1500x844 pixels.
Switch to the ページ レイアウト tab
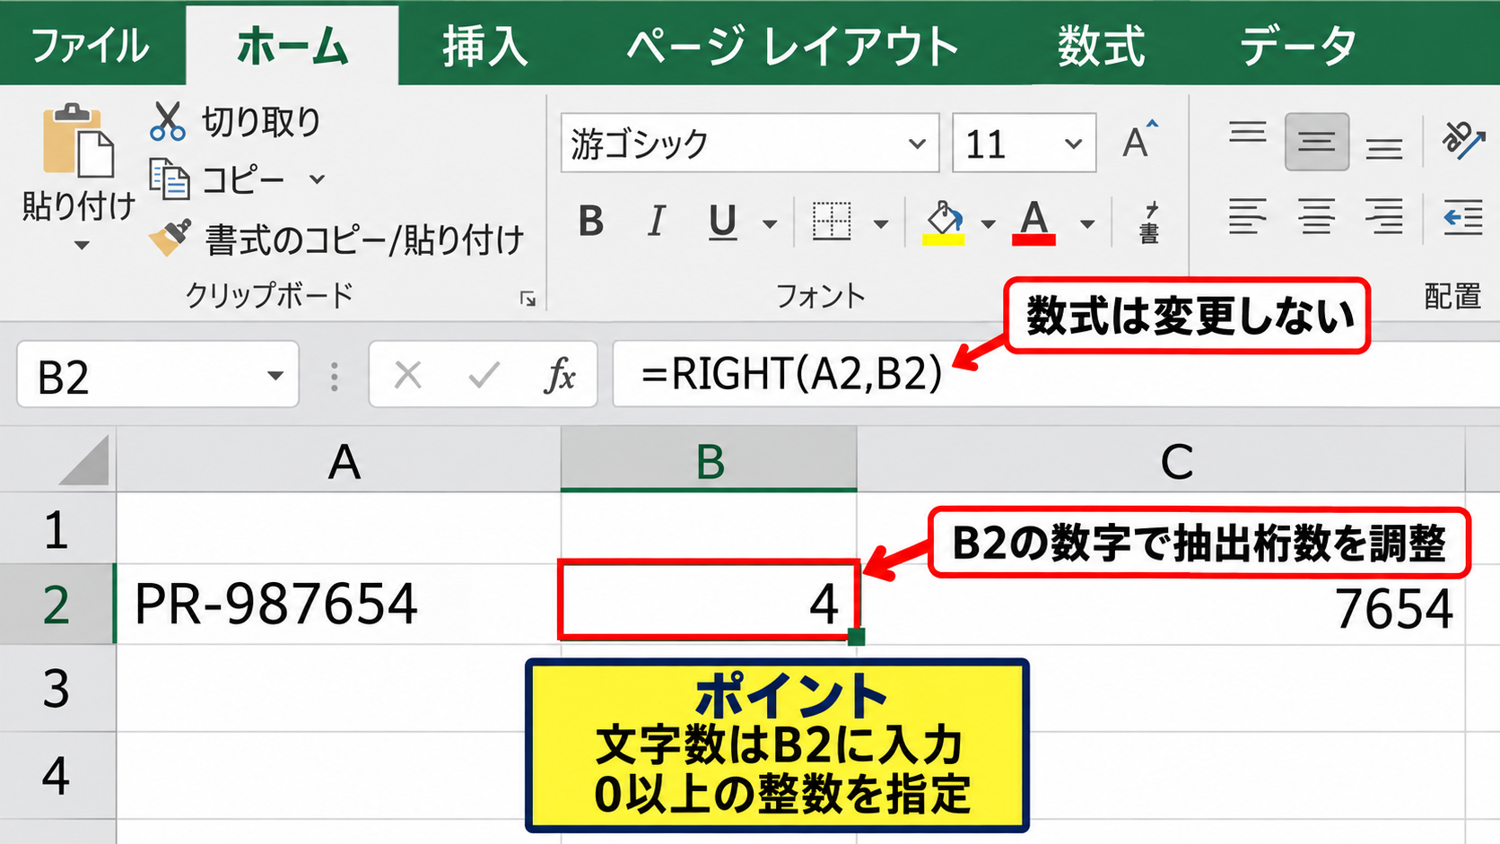(792, 45)
